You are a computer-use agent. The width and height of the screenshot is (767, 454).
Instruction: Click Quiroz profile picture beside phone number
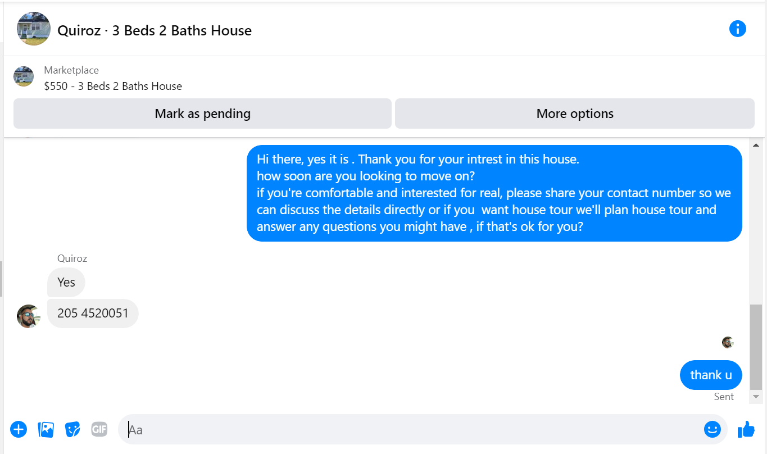(x=29, y=316)
